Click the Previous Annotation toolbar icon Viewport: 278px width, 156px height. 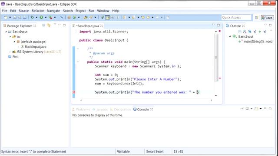coord(133,17)
